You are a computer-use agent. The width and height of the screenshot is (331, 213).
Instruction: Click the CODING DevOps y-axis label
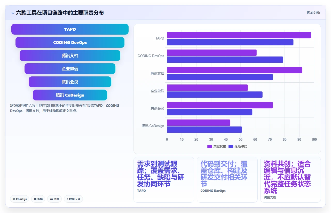point(151,56)
